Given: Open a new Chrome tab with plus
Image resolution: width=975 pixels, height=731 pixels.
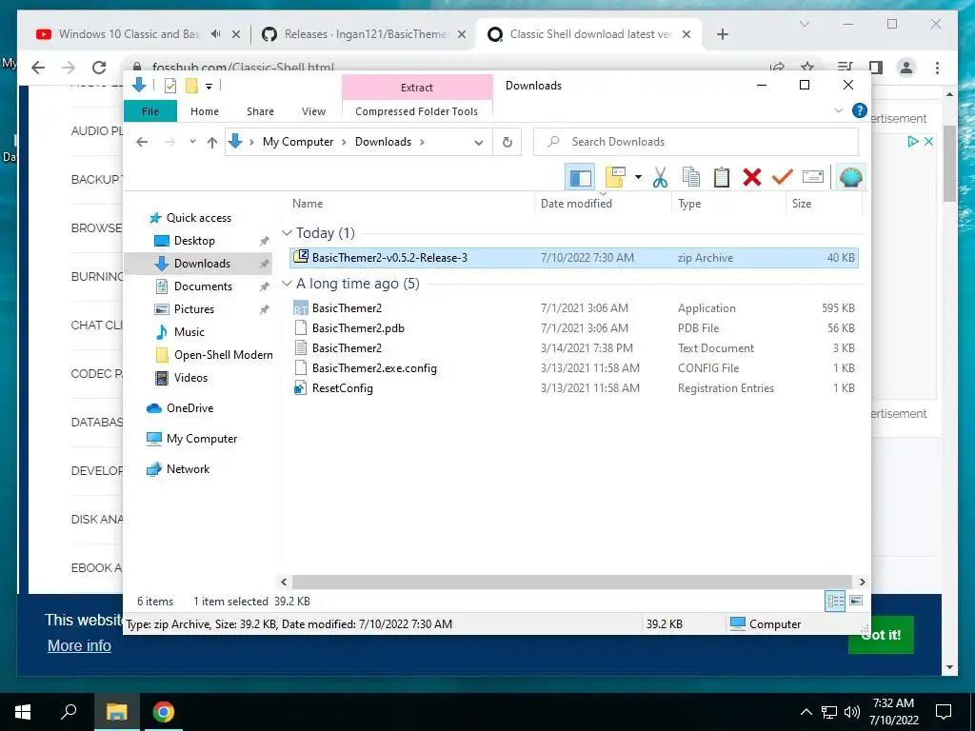Looking at the screenshot, I should pyautogui.click(x=722, y=35).
